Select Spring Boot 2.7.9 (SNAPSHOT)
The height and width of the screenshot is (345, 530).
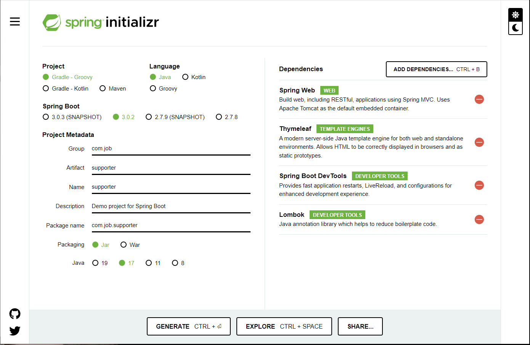click(175, 117)
